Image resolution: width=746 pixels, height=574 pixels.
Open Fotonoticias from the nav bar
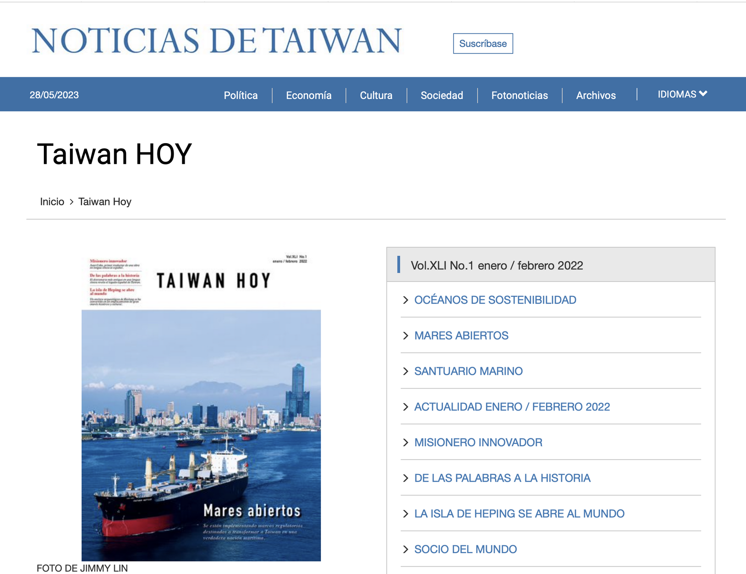click(519, 95)
